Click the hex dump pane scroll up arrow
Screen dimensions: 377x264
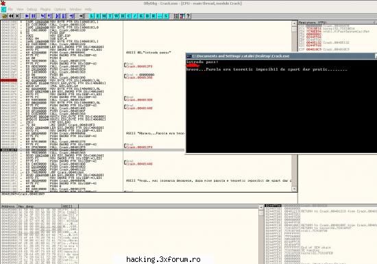tap(261, 207)
